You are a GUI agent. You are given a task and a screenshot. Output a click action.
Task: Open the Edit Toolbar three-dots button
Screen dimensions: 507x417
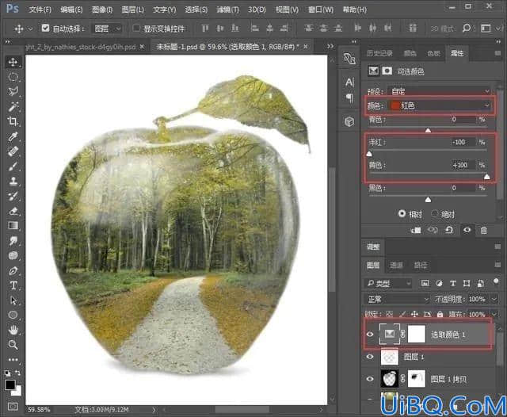(13, 359)
